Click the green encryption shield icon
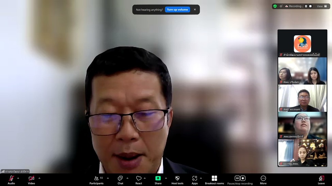 click(275, 6)
